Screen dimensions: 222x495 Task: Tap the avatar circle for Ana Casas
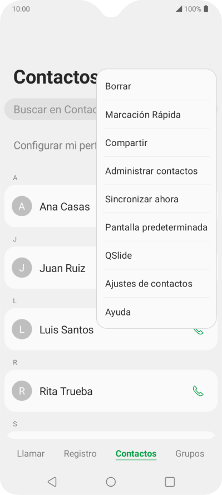click(x=22, y=206)
